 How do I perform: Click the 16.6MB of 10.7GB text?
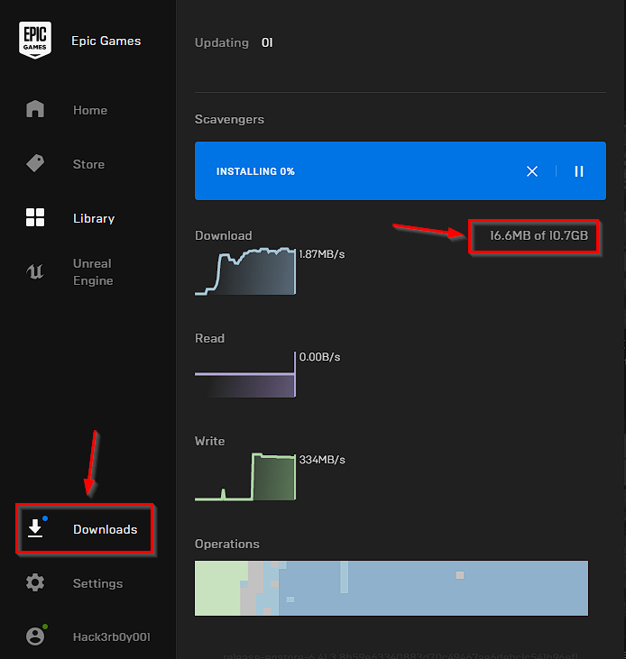click(539, 235)
